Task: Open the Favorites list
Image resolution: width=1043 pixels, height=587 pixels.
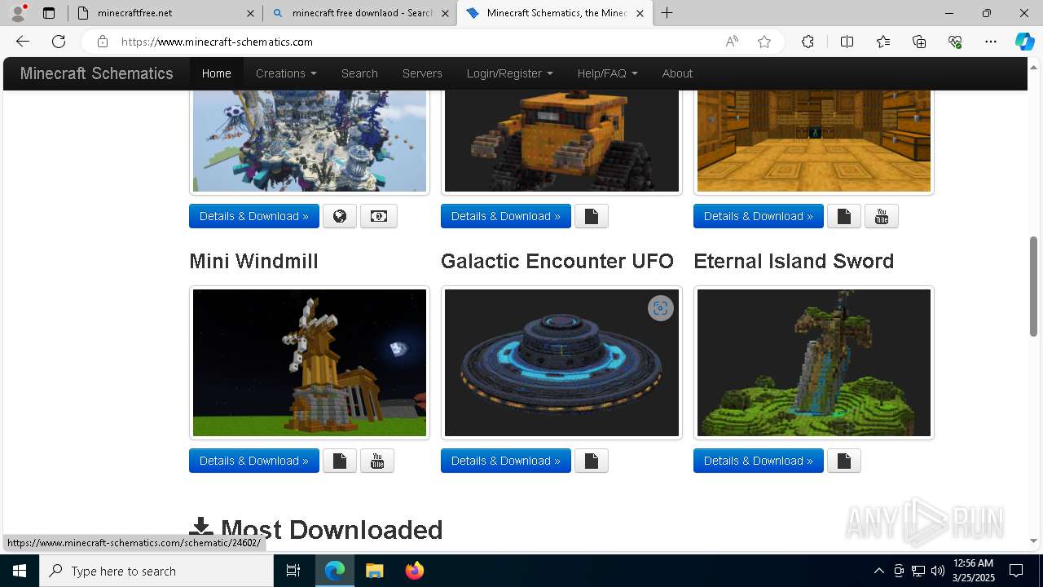Action: pos(883,42)
